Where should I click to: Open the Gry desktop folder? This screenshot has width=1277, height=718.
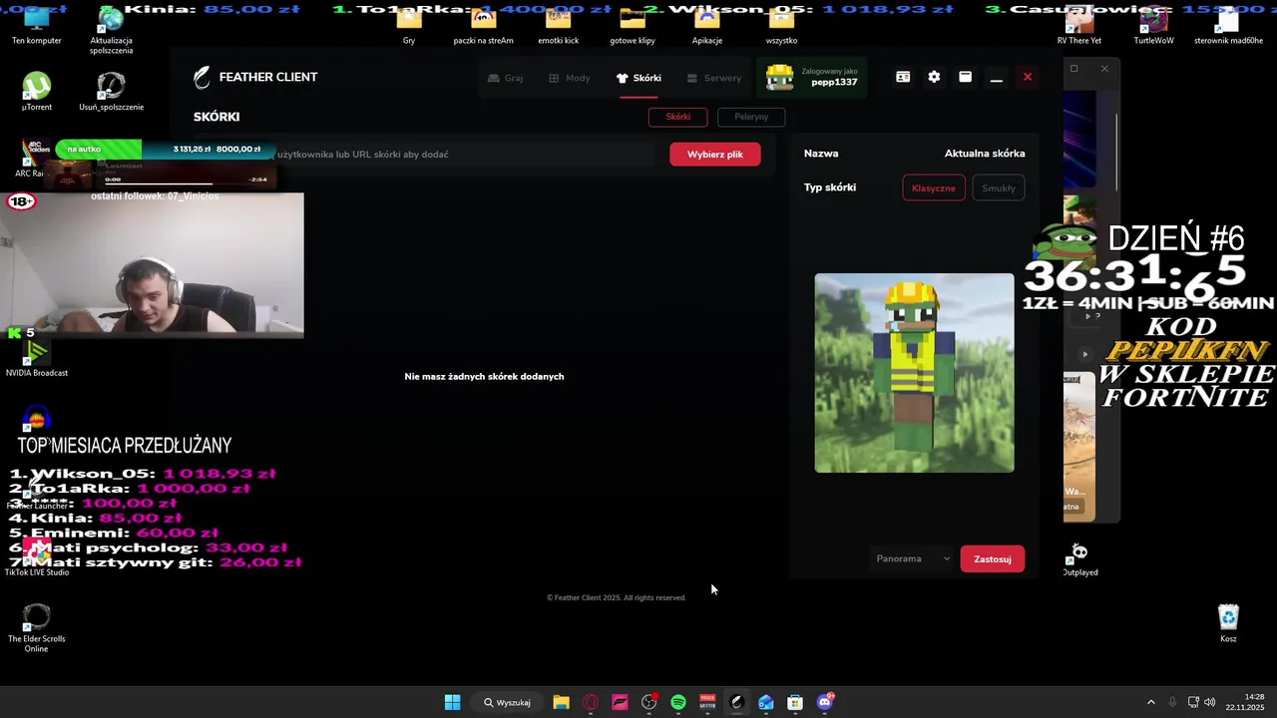(409, 27)
